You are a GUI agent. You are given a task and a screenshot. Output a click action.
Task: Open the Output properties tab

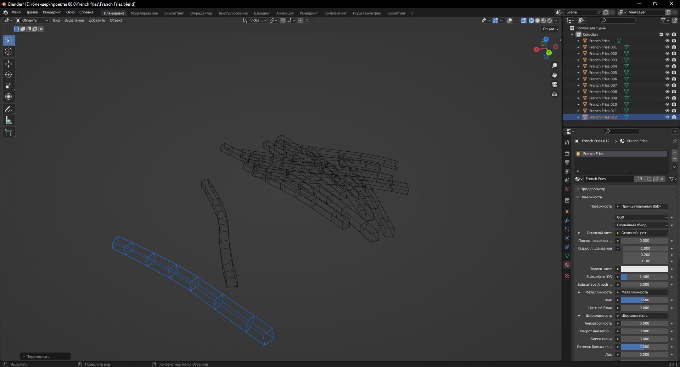567,162
